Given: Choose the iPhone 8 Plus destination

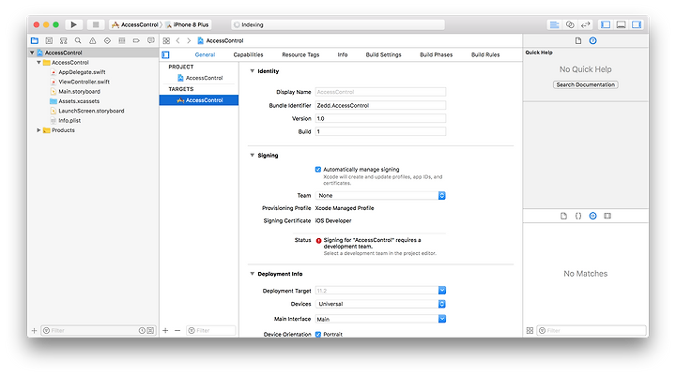Looking at the screenshot, I should [x=188, y=24].
